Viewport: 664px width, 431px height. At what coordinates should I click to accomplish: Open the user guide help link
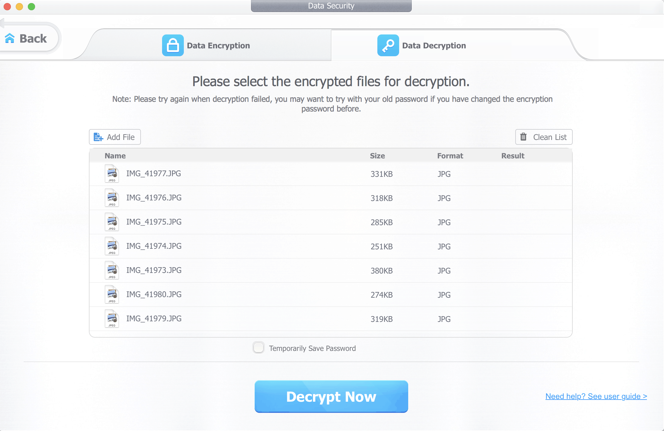point(596,396)
